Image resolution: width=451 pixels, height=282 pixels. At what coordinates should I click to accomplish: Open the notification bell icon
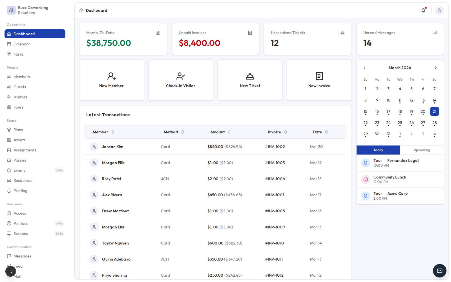pyautogui.click(x=423, y=10)
